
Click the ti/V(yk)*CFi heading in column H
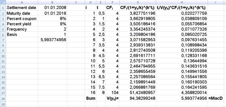[x=182, y=8]
